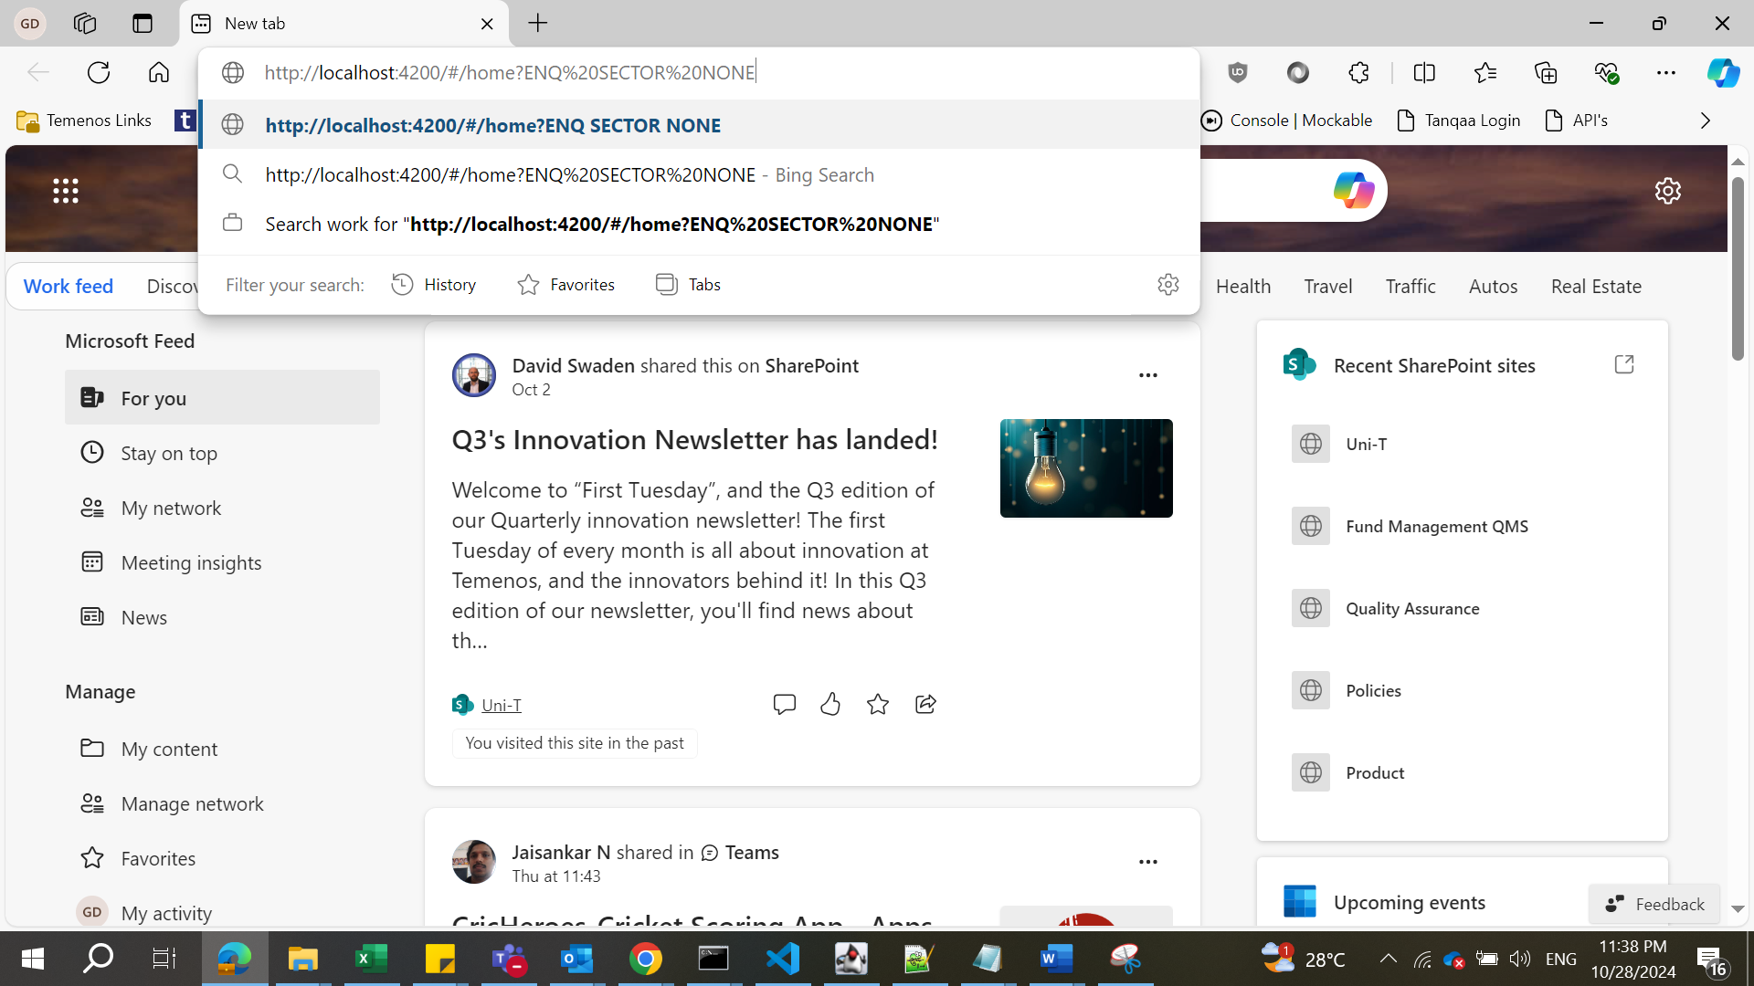Click the comment icon on David's post

click(x=784, y=704)
